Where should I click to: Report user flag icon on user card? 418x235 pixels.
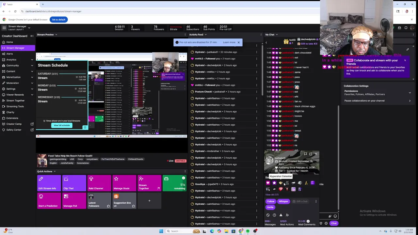305,154
